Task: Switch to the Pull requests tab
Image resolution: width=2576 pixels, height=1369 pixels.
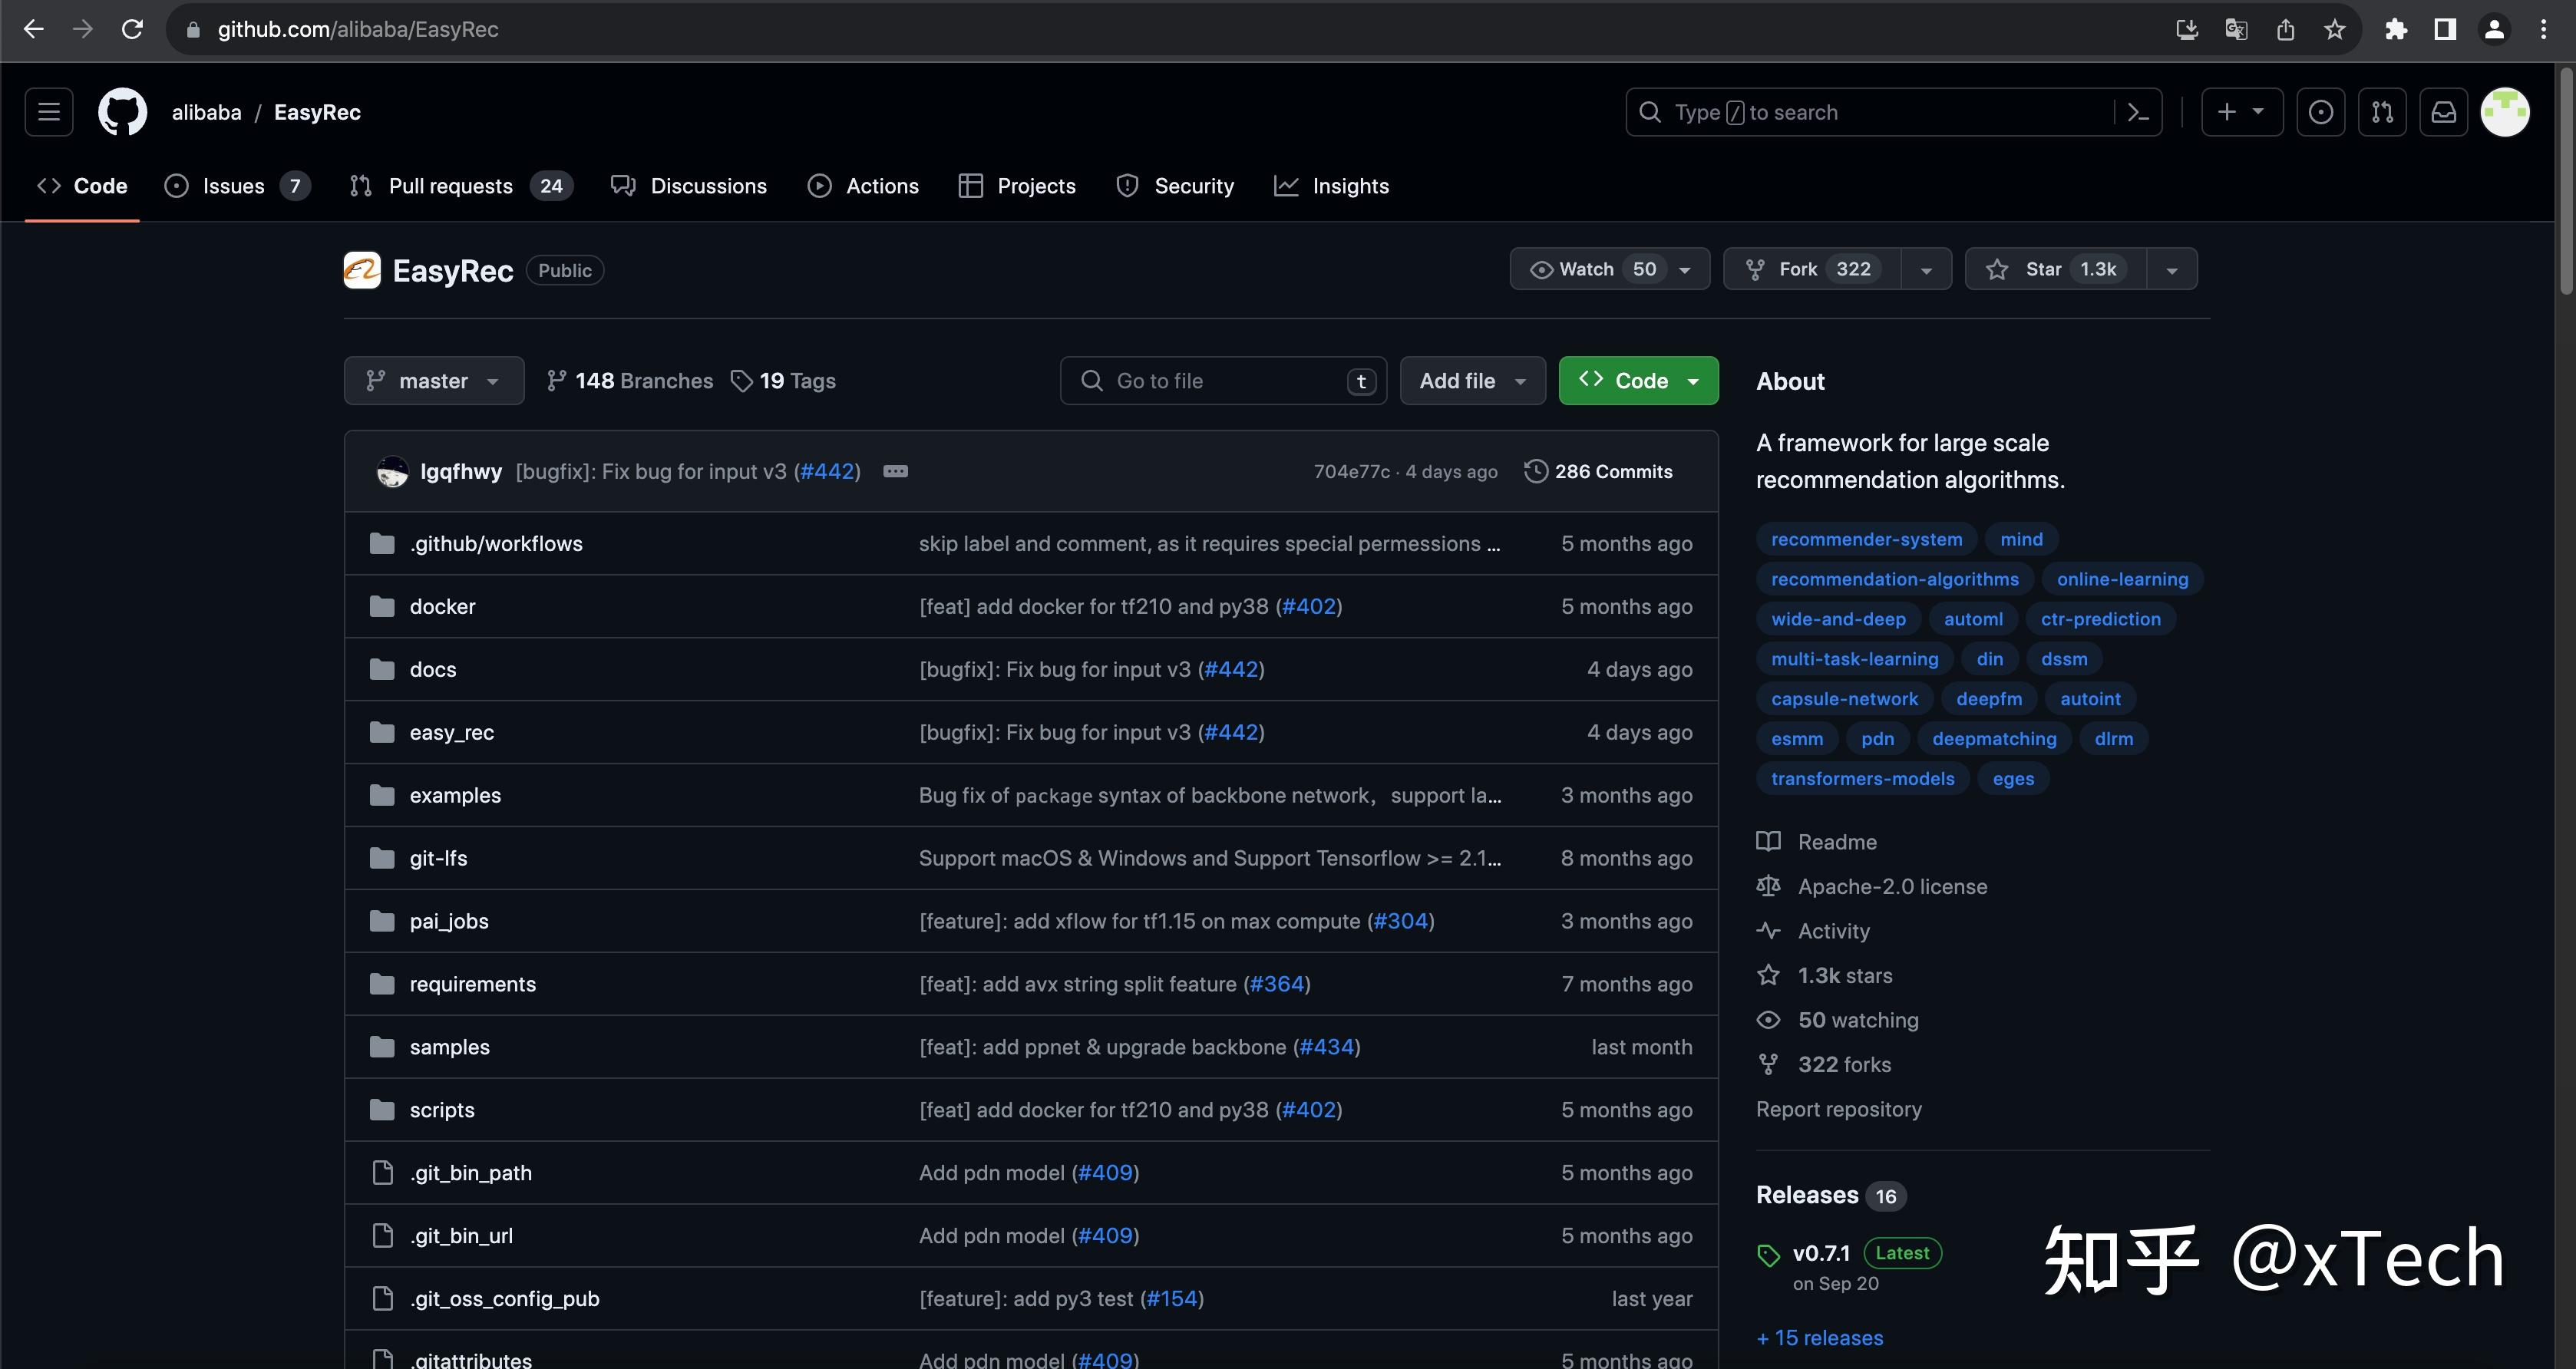Action: pos(450,186)
